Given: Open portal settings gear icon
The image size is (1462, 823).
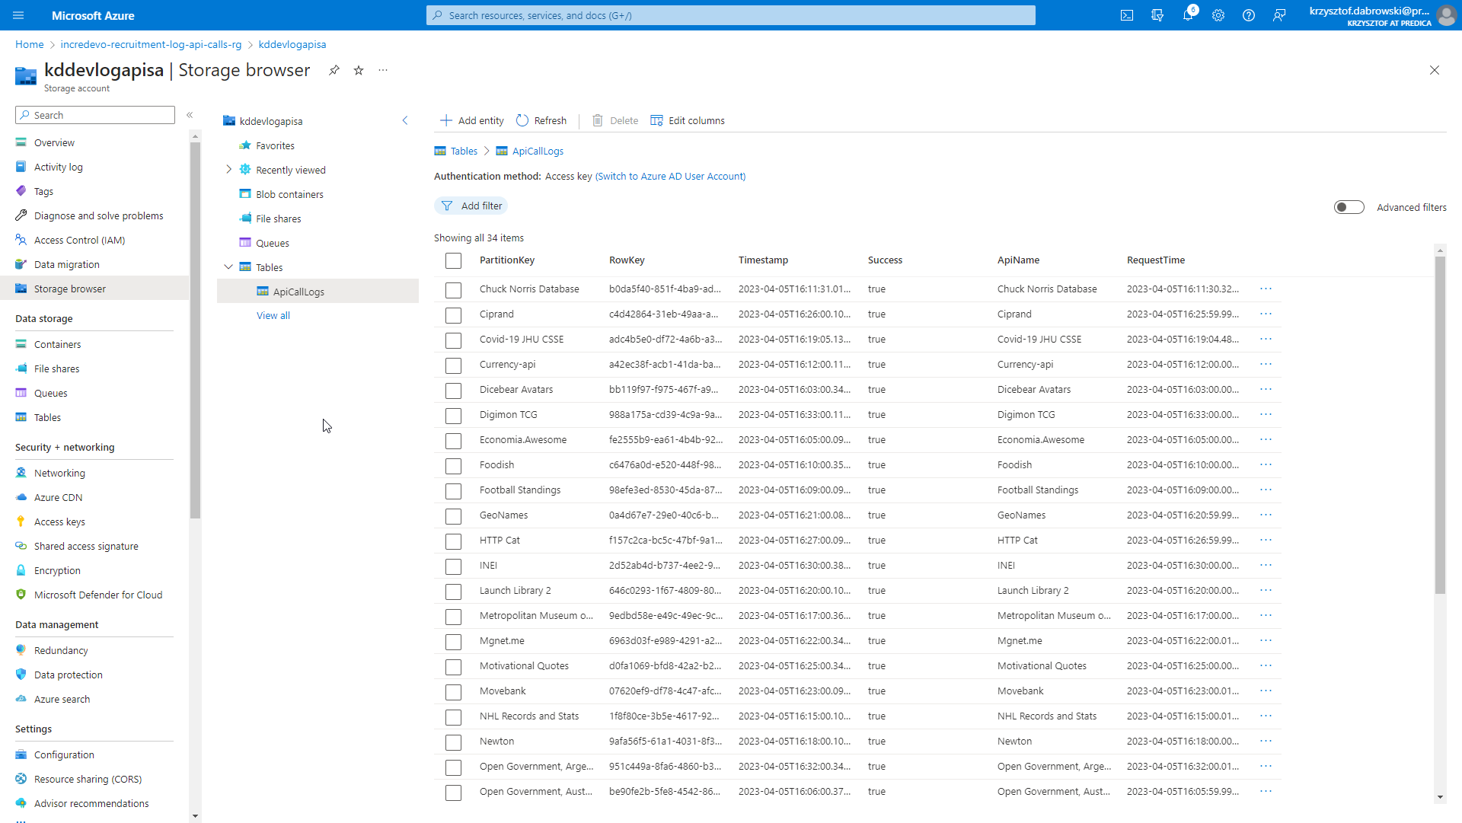Looking at the screenshot, I should coord(1218,15).
